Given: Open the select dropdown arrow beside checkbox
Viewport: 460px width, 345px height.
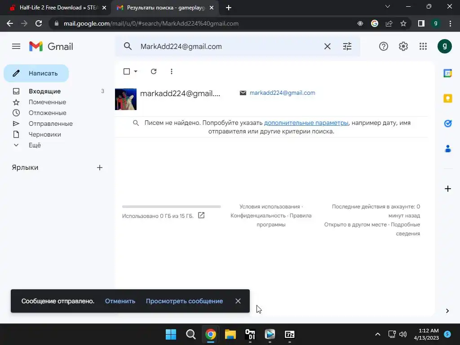Looking at the screenshot, I should click(136, 71).
